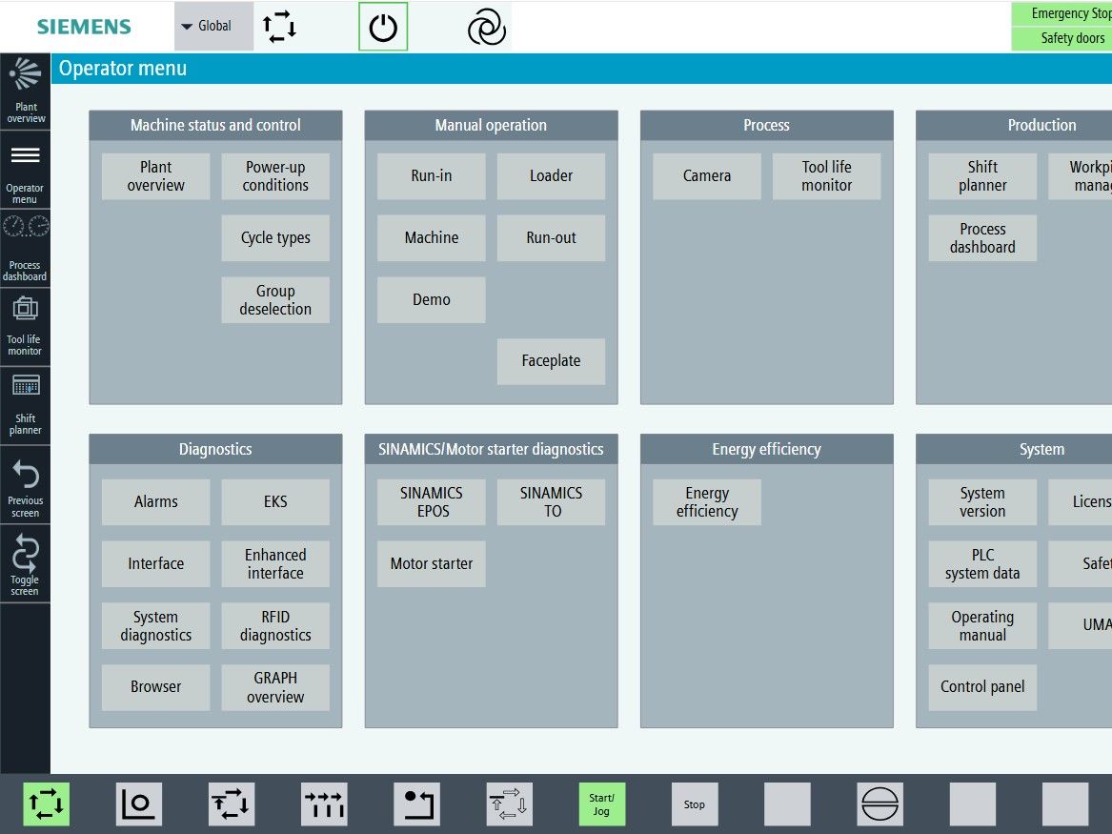Open Enhanced interface
The width and height of the screenshot is (1112, 834).
pyautogui.click(x=275, y=564)
